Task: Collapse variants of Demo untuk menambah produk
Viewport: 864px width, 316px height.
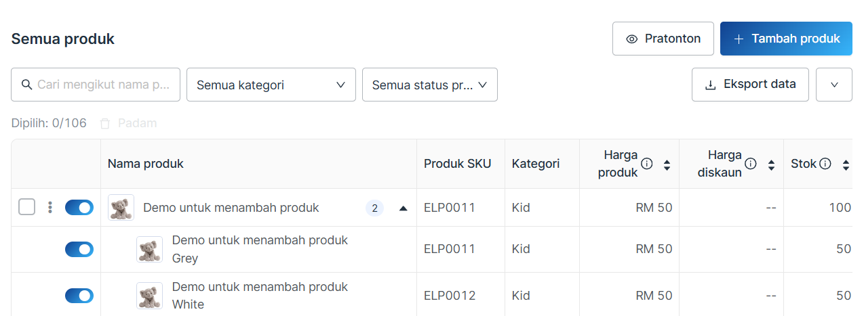Action: (x=404, y=208)
